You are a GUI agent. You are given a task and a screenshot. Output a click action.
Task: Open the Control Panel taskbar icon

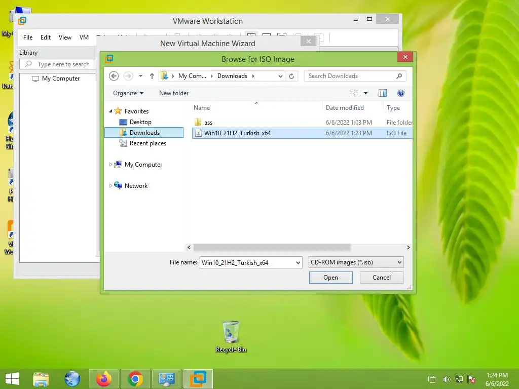coord(166,379)
